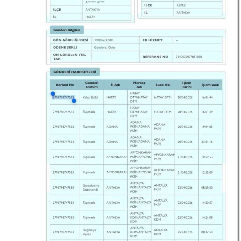241x241 pixels.
Task: Tap the KEPEZ district value
Action: tap(181, 5)
